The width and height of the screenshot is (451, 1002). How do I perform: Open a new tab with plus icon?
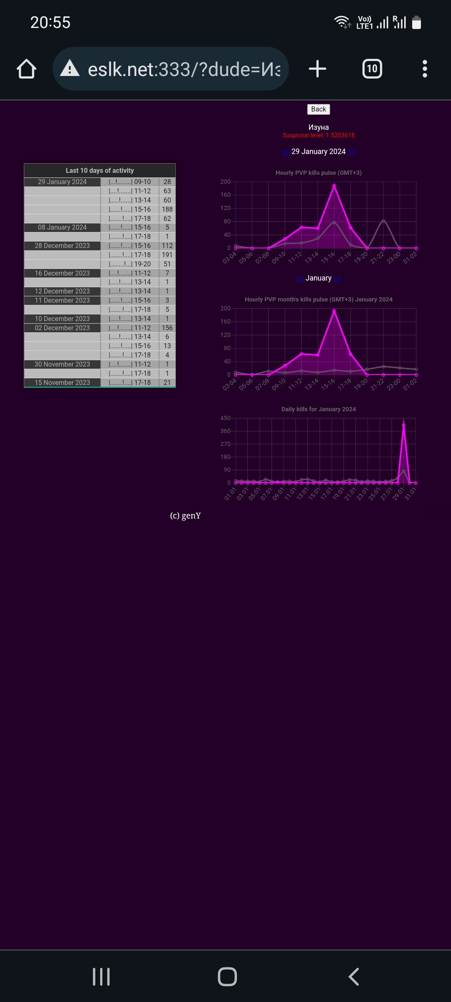click(317, 69)
